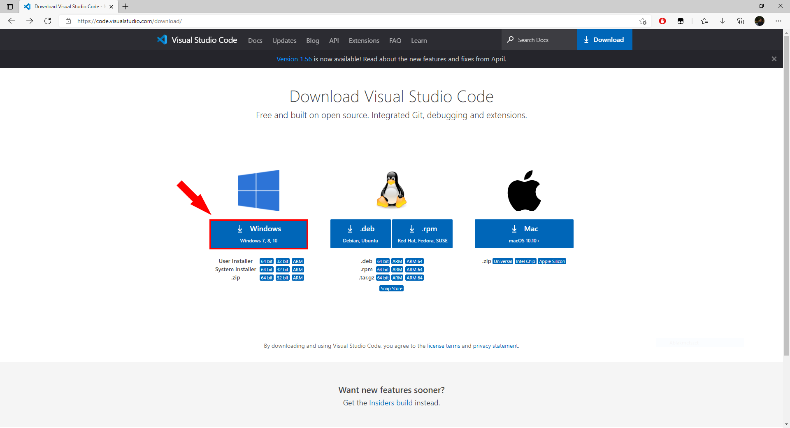Download Windows .zip ARM
Viewport: 790px width, 428px height.
point(298,278)
